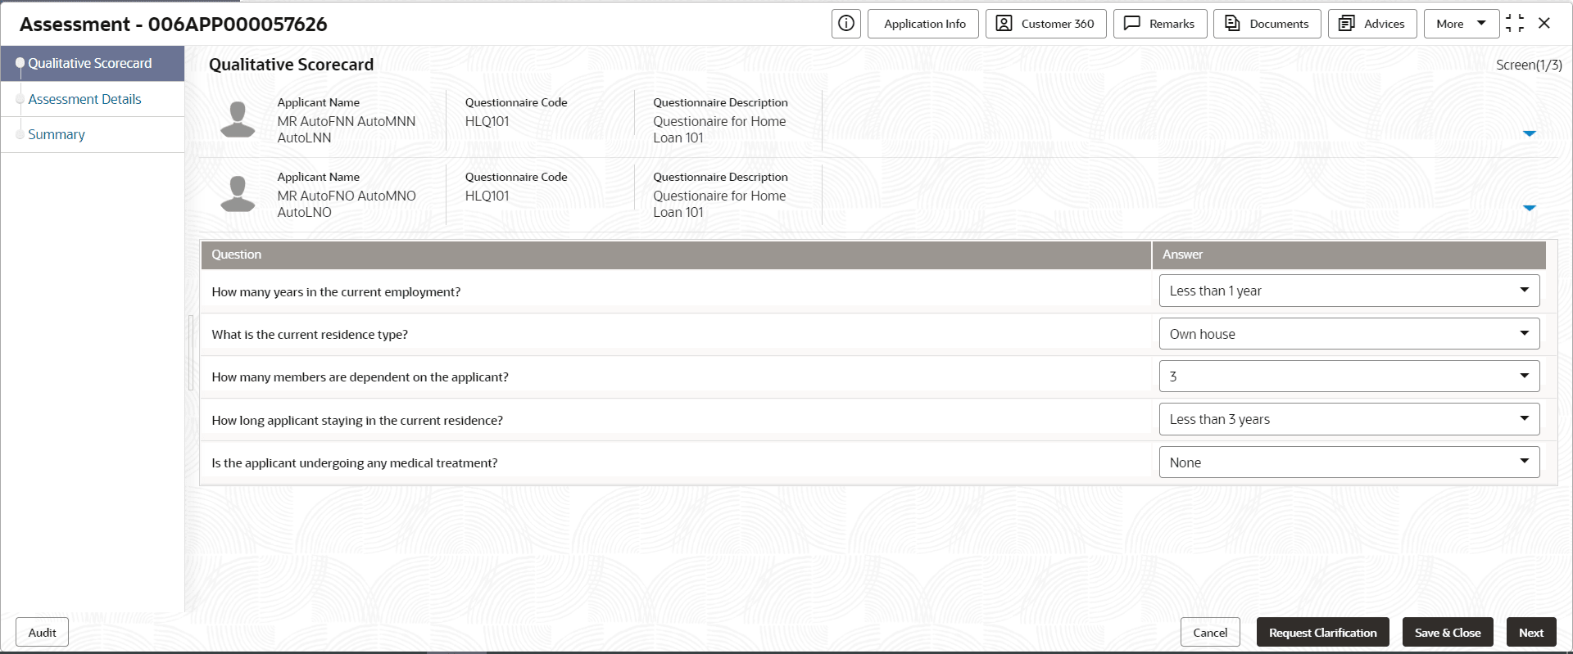Click the Answer column header
This screenshot has width=1573, height=654.
(x=1349, y=255)
